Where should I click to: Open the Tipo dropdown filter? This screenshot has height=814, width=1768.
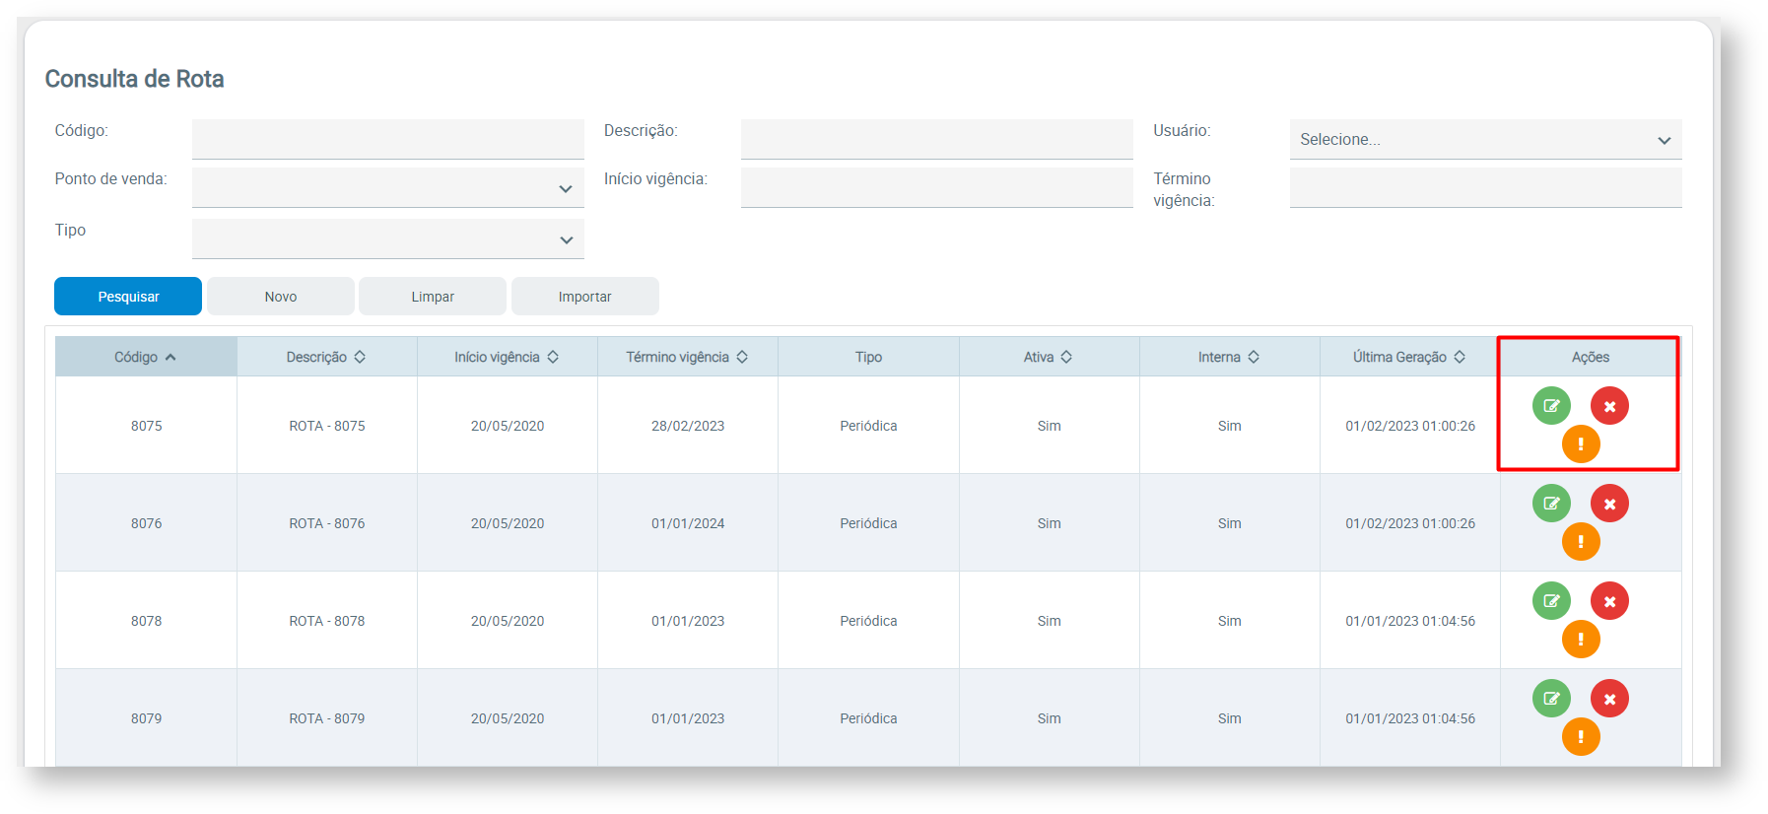coord(387,239)
